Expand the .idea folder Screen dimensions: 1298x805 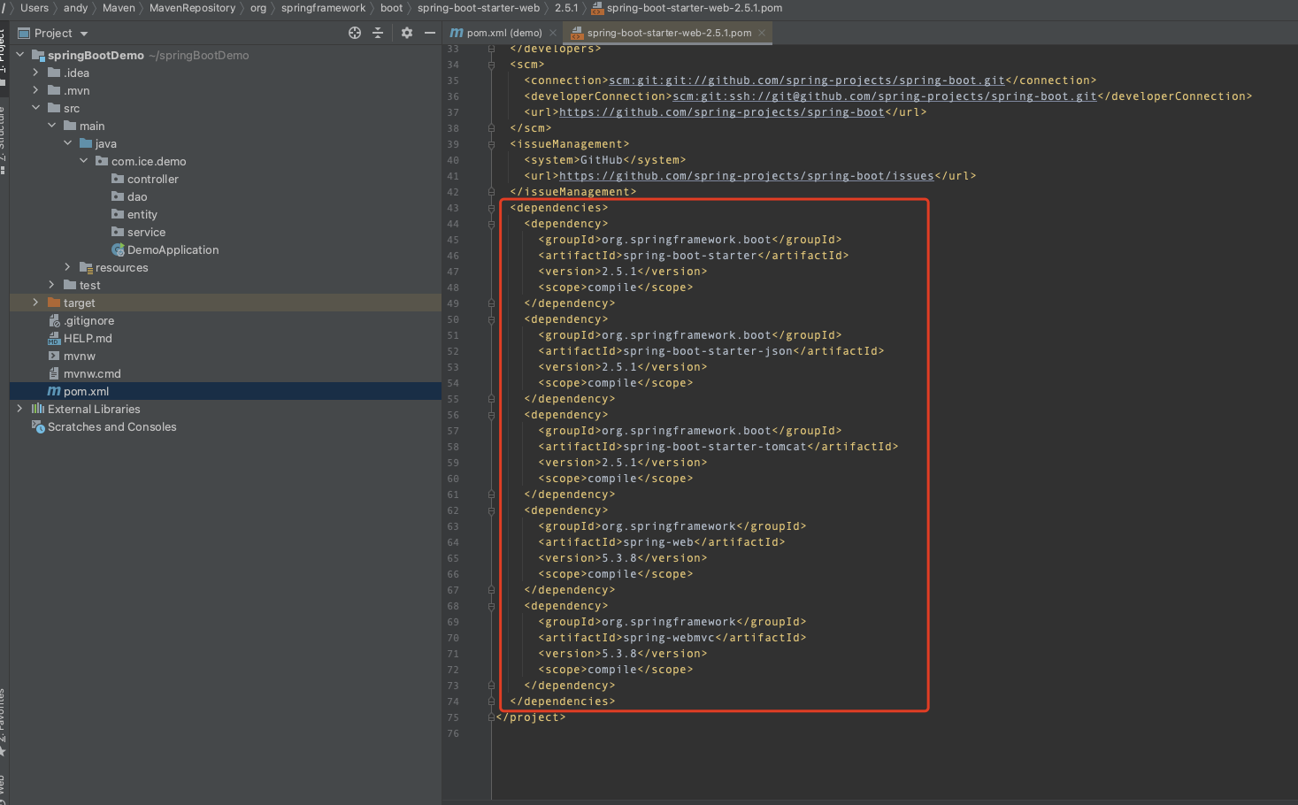coord(36,73)
